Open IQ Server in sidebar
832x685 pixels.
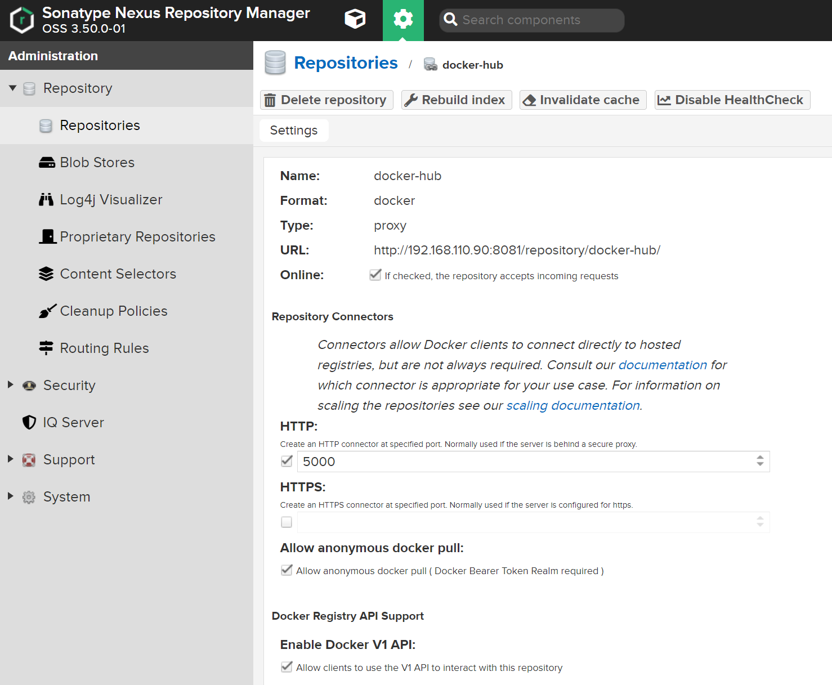pyautogui.click(x=127, y=423)
